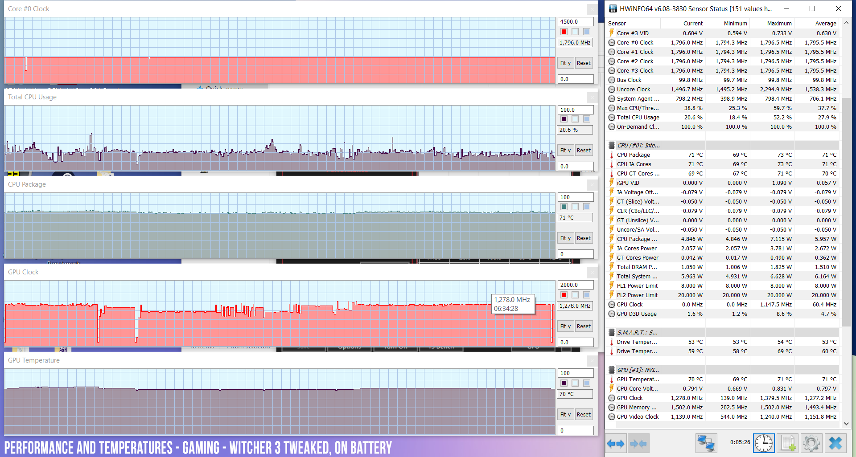
Task: Click the PL1 Power Limit lightning icon
Action: 612,286
